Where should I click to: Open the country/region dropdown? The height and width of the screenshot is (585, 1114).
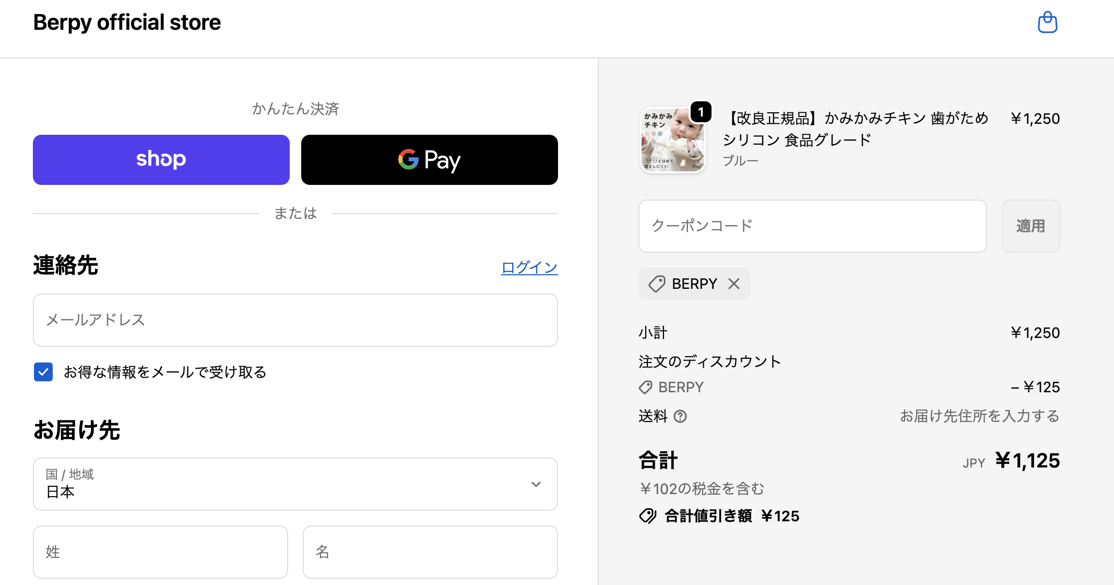[295, 484]
